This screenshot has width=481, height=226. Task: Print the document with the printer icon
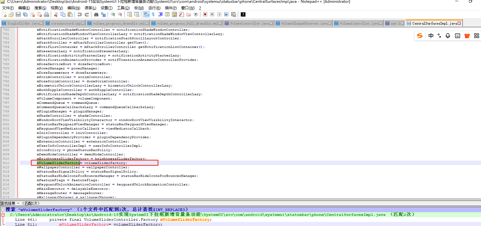46,14
